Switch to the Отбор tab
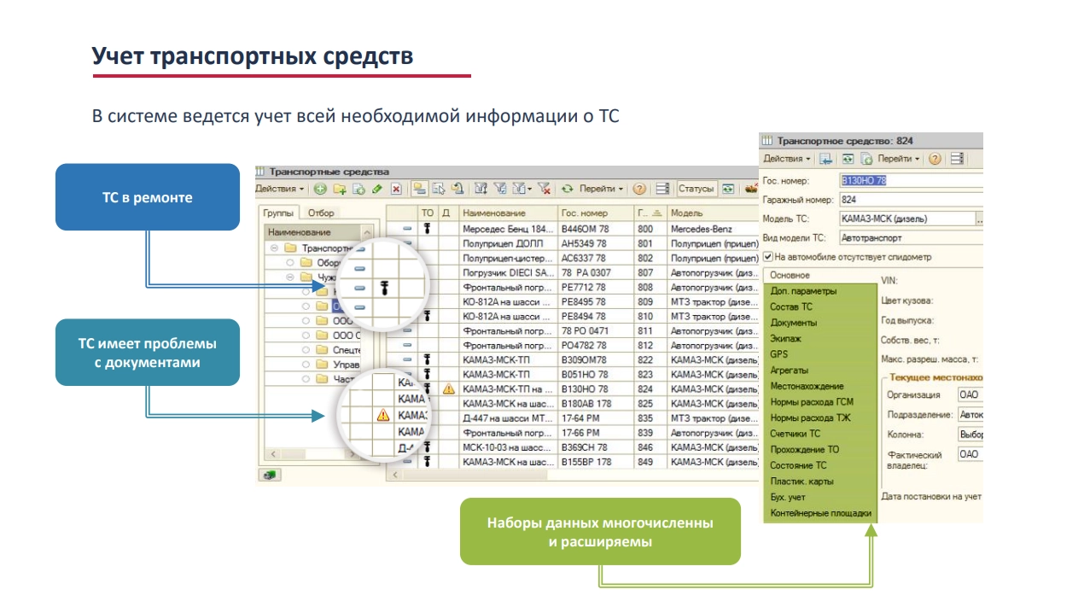The width and height of the screenshot is (1090, 613). tap(322, 213)
